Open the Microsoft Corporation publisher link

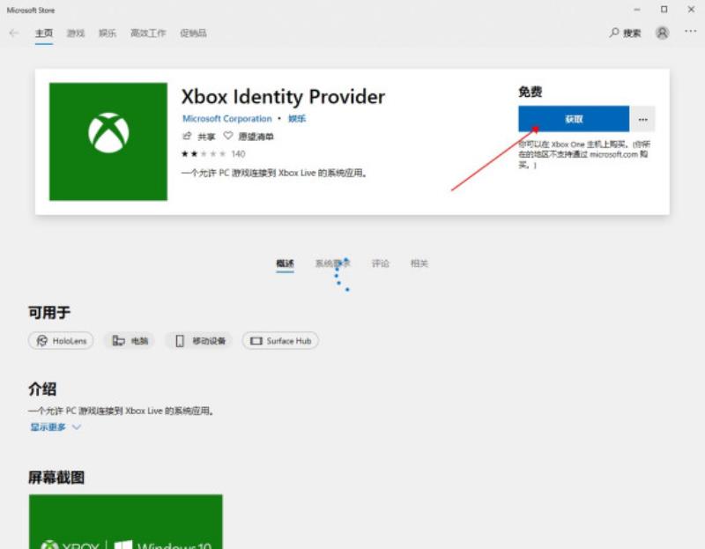pos(227,119)
